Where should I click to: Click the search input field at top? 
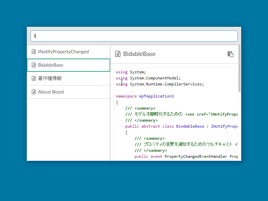[x=134, y=36]
